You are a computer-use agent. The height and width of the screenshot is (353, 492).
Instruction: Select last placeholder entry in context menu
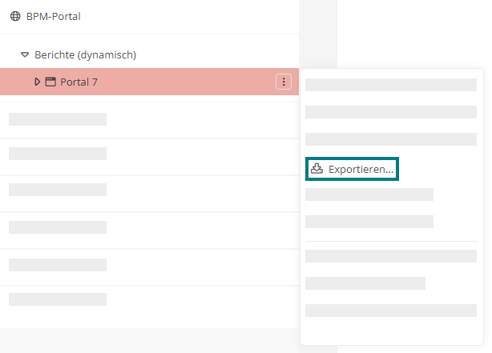click(391, 311)
